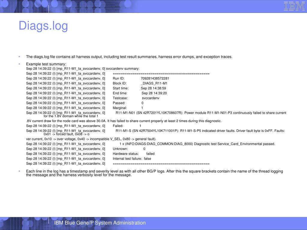The height and width of the screenshot is (230, 307).
Task: Click the 'End time:' label
Action: coord(120,93)
